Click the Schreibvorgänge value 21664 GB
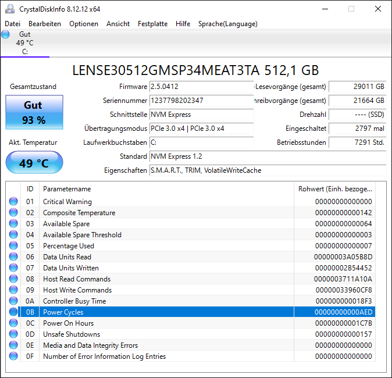392x378 pixels. [358, 101]
